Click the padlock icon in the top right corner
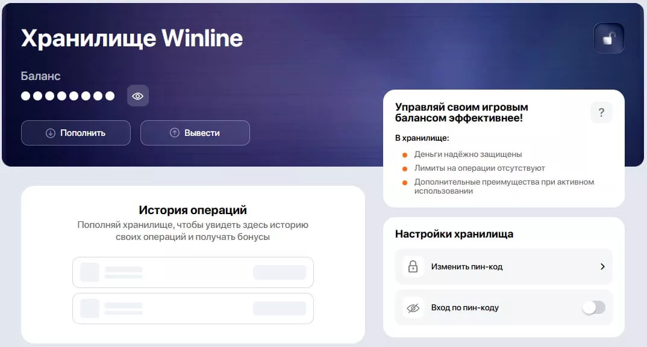 608,38
